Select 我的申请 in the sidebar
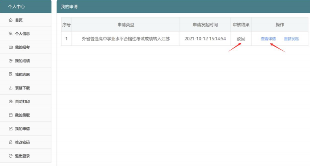The width and height of the screenshot is (310, 166). 22,129
